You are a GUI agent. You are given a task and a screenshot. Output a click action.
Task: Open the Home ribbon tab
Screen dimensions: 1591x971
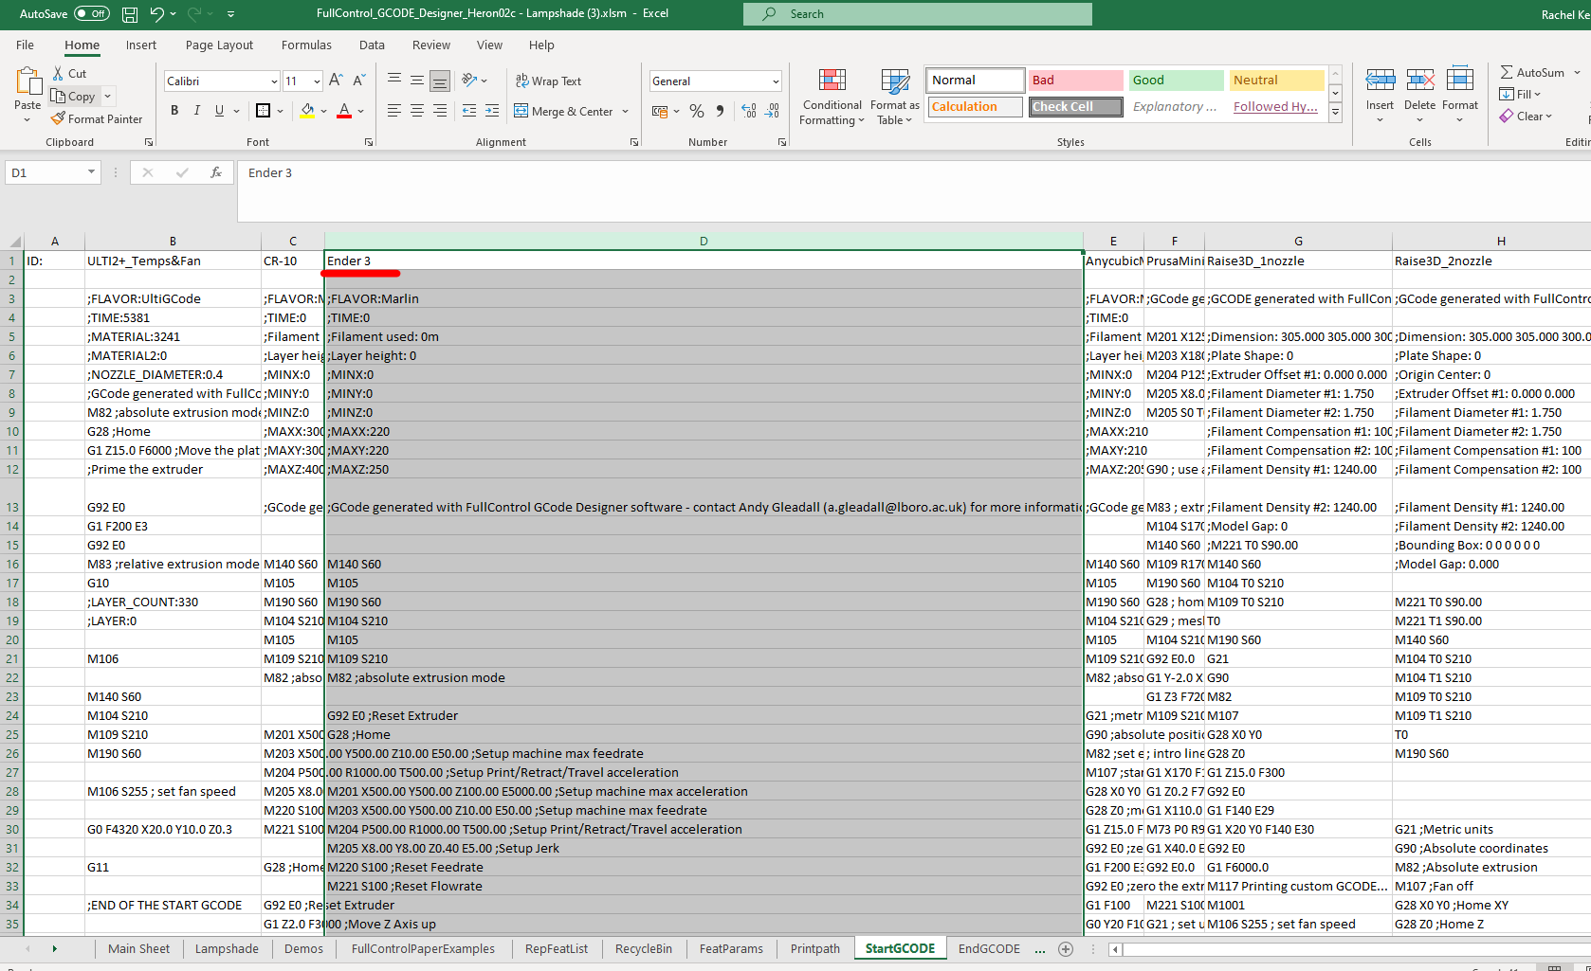click(82, 45)
